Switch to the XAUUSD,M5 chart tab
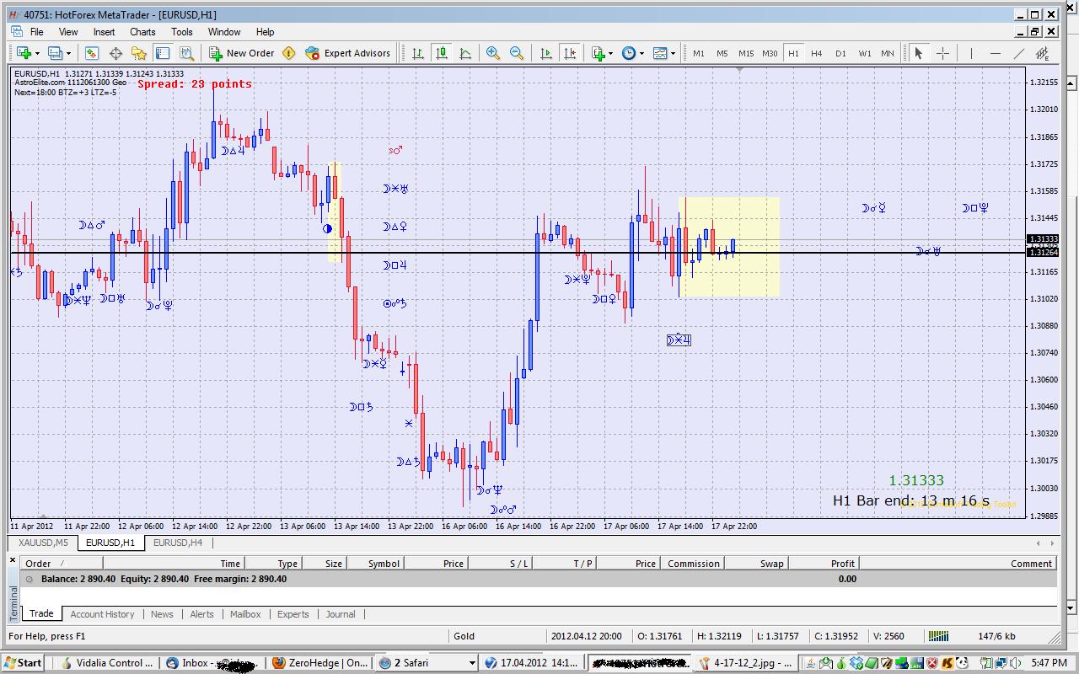Viewport: 1079px width, 674px height. 43,543
